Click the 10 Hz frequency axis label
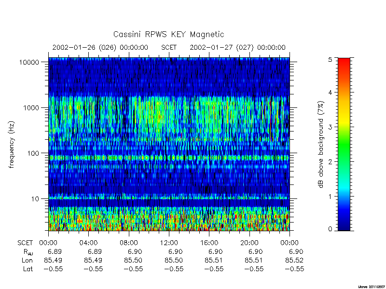Image resolution: width=386 pixels, height=289 pixels. (x=35, y=198)
